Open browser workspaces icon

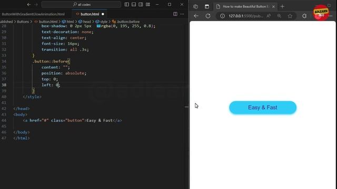195,6
